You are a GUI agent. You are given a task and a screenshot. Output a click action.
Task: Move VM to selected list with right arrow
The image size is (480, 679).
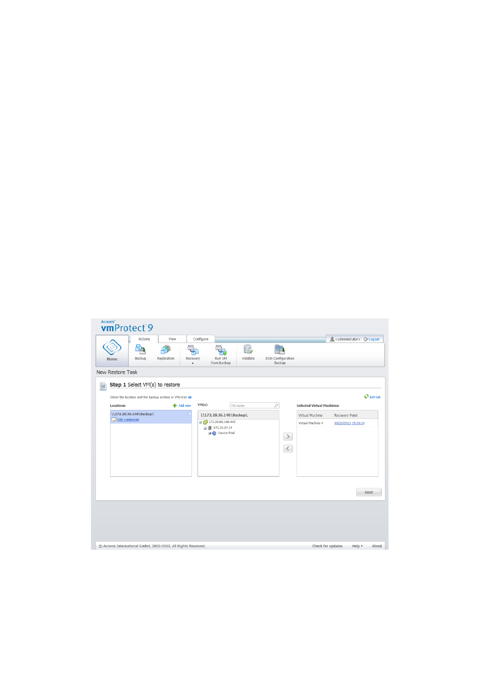(288, 437)
